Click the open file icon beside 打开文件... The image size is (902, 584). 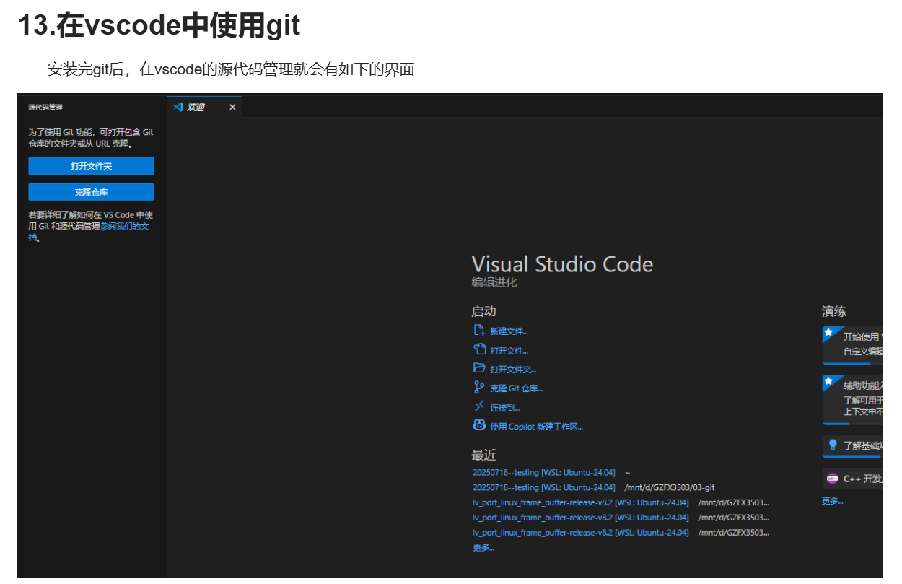tap(479, 349)
